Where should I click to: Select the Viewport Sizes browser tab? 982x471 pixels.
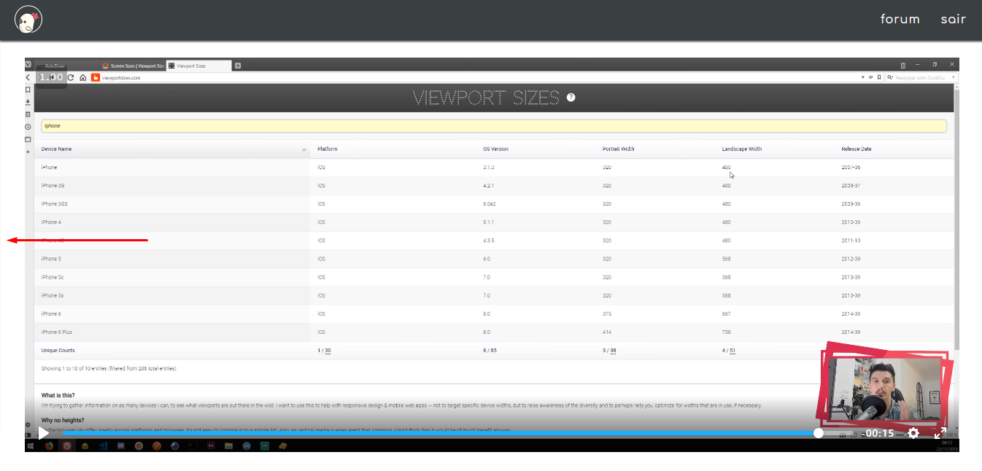[198, 66]
